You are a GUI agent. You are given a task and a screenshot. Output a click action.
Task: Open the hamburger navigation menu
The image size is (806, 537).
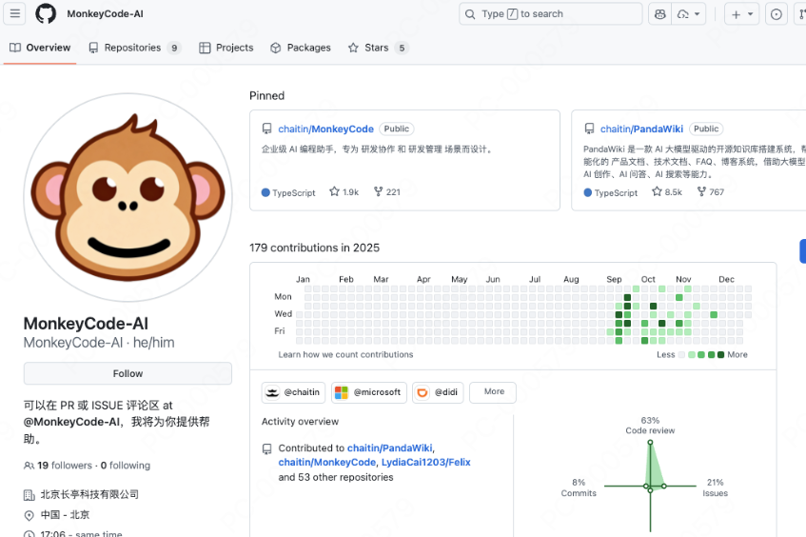point(15,14)
